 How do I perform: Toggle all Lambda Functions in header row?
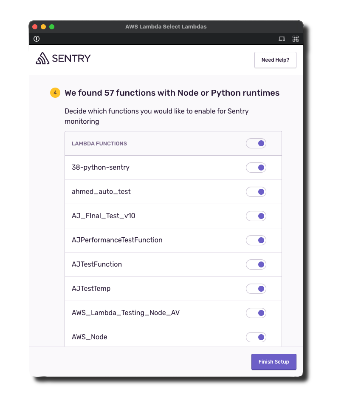[x=256, y=143]
